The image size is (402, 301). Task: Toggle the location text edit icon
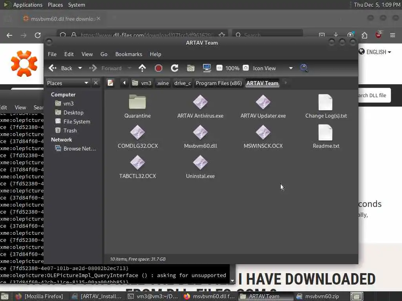click(x=110, y=83)
